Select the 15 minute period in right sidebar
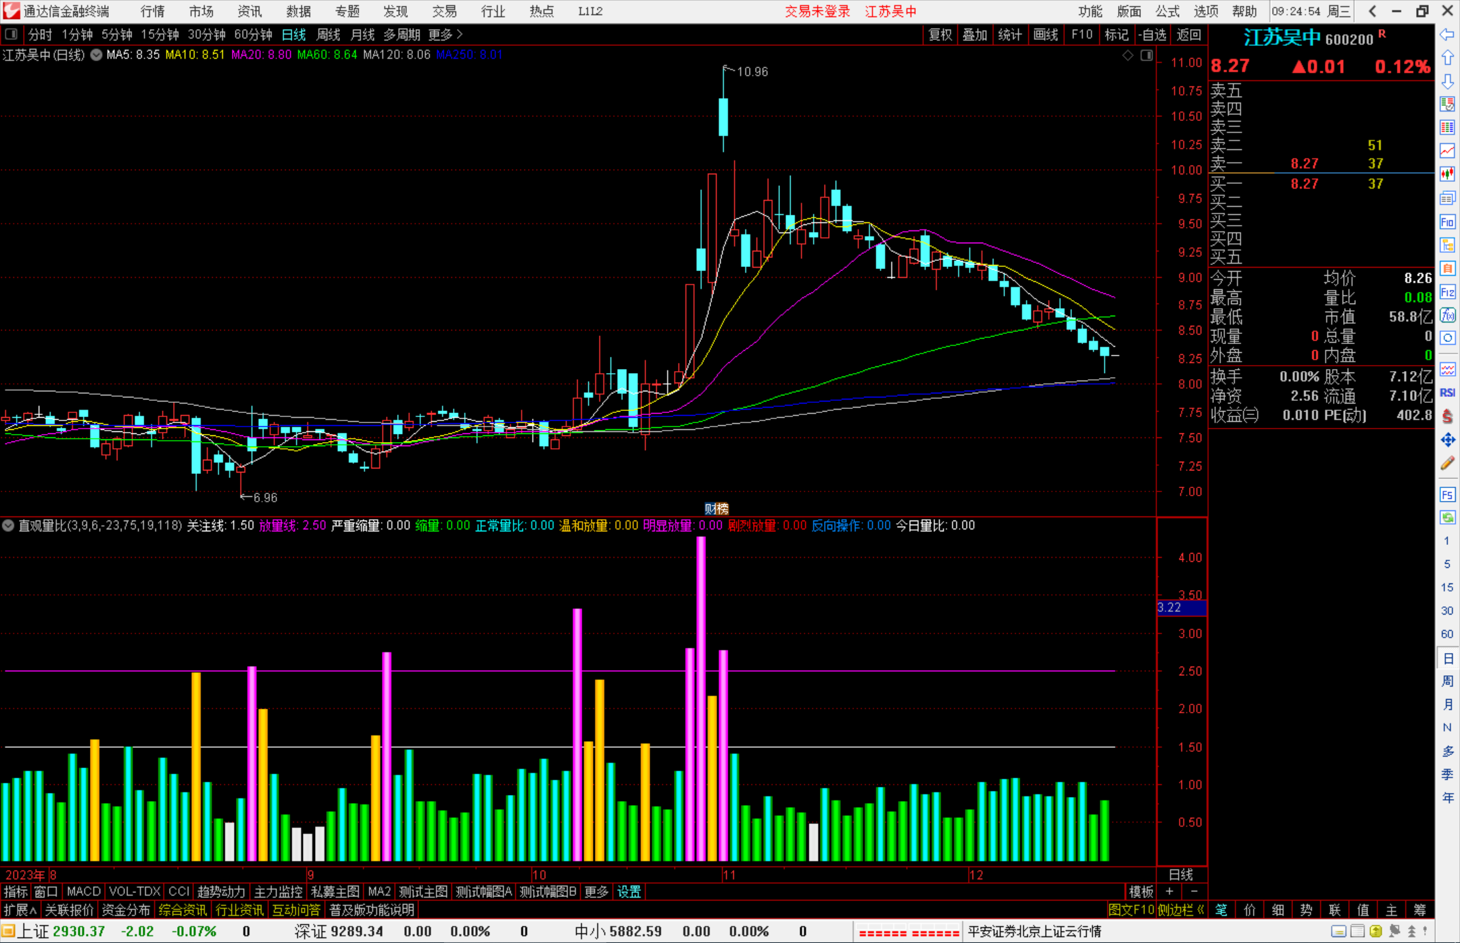The width and height of the screenshot is (1460, 943). coord(1447,587)
